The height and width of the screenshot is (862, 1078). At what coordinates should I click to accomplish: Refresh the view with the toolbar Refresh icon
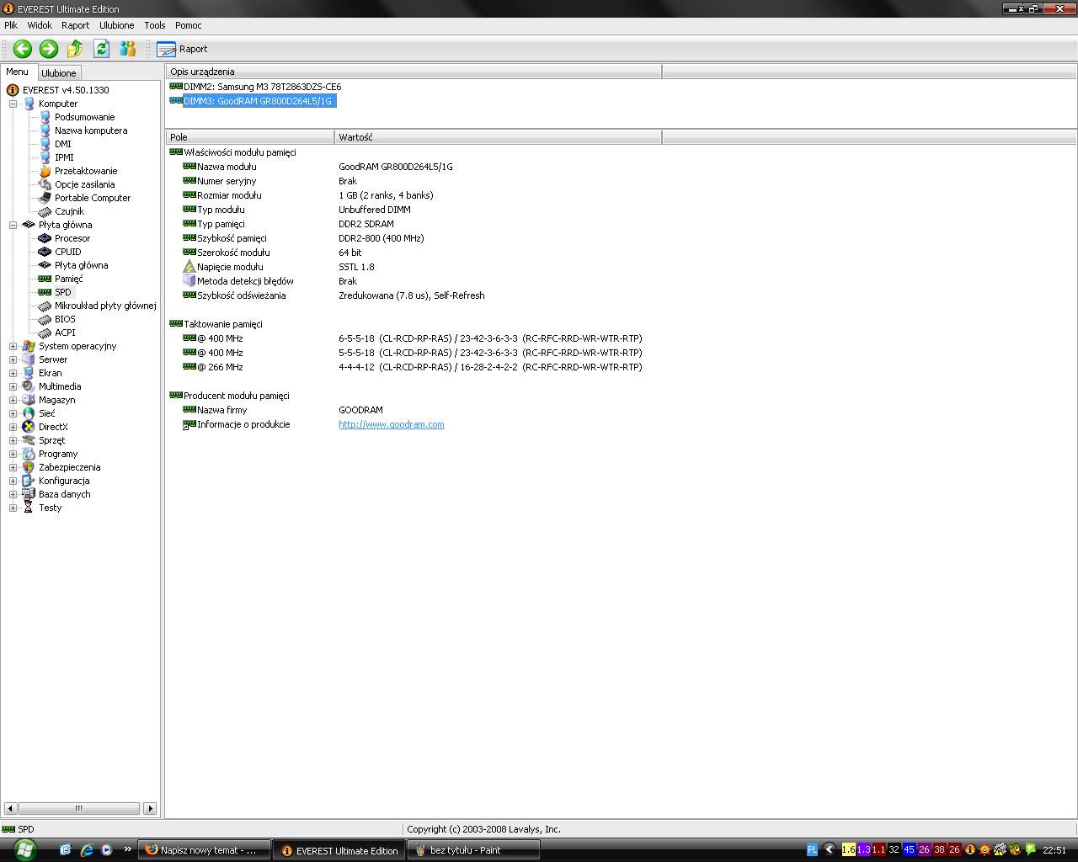click(x=101, y=49)
